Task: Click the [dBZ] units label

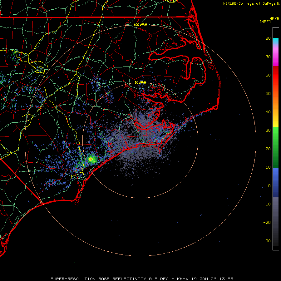Action: 265,22
